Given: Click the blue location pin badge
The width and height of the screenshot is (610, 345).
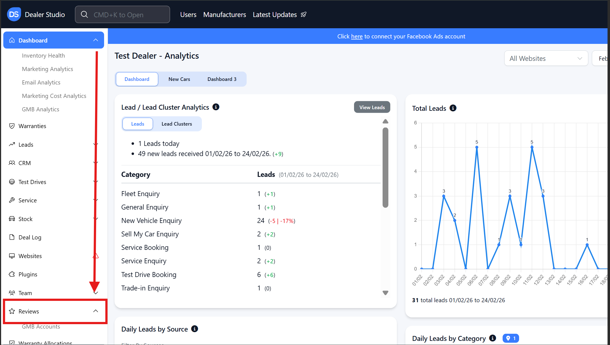Looking at the screenshot, I should pos(511,338).
